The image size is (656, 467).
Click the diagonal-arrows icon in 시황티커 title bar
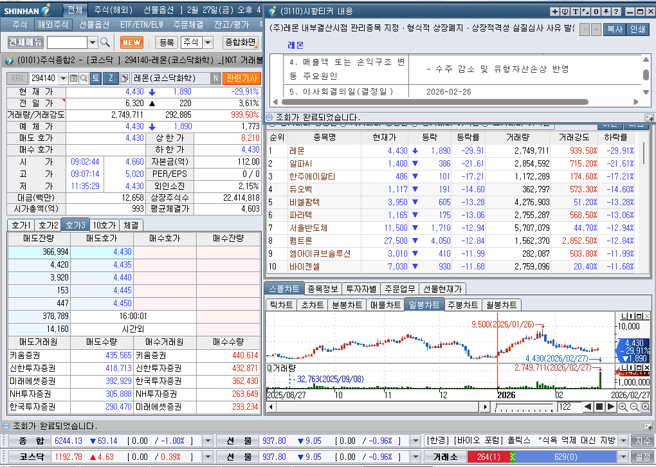586,12
